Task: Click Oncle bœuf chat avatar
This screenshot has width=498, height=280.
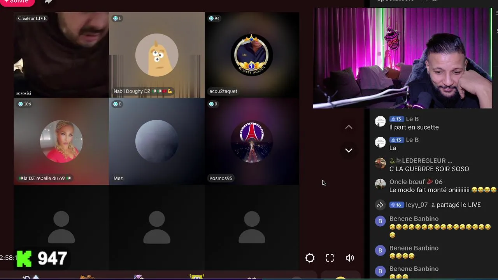Action: click(x=380, y=184)
